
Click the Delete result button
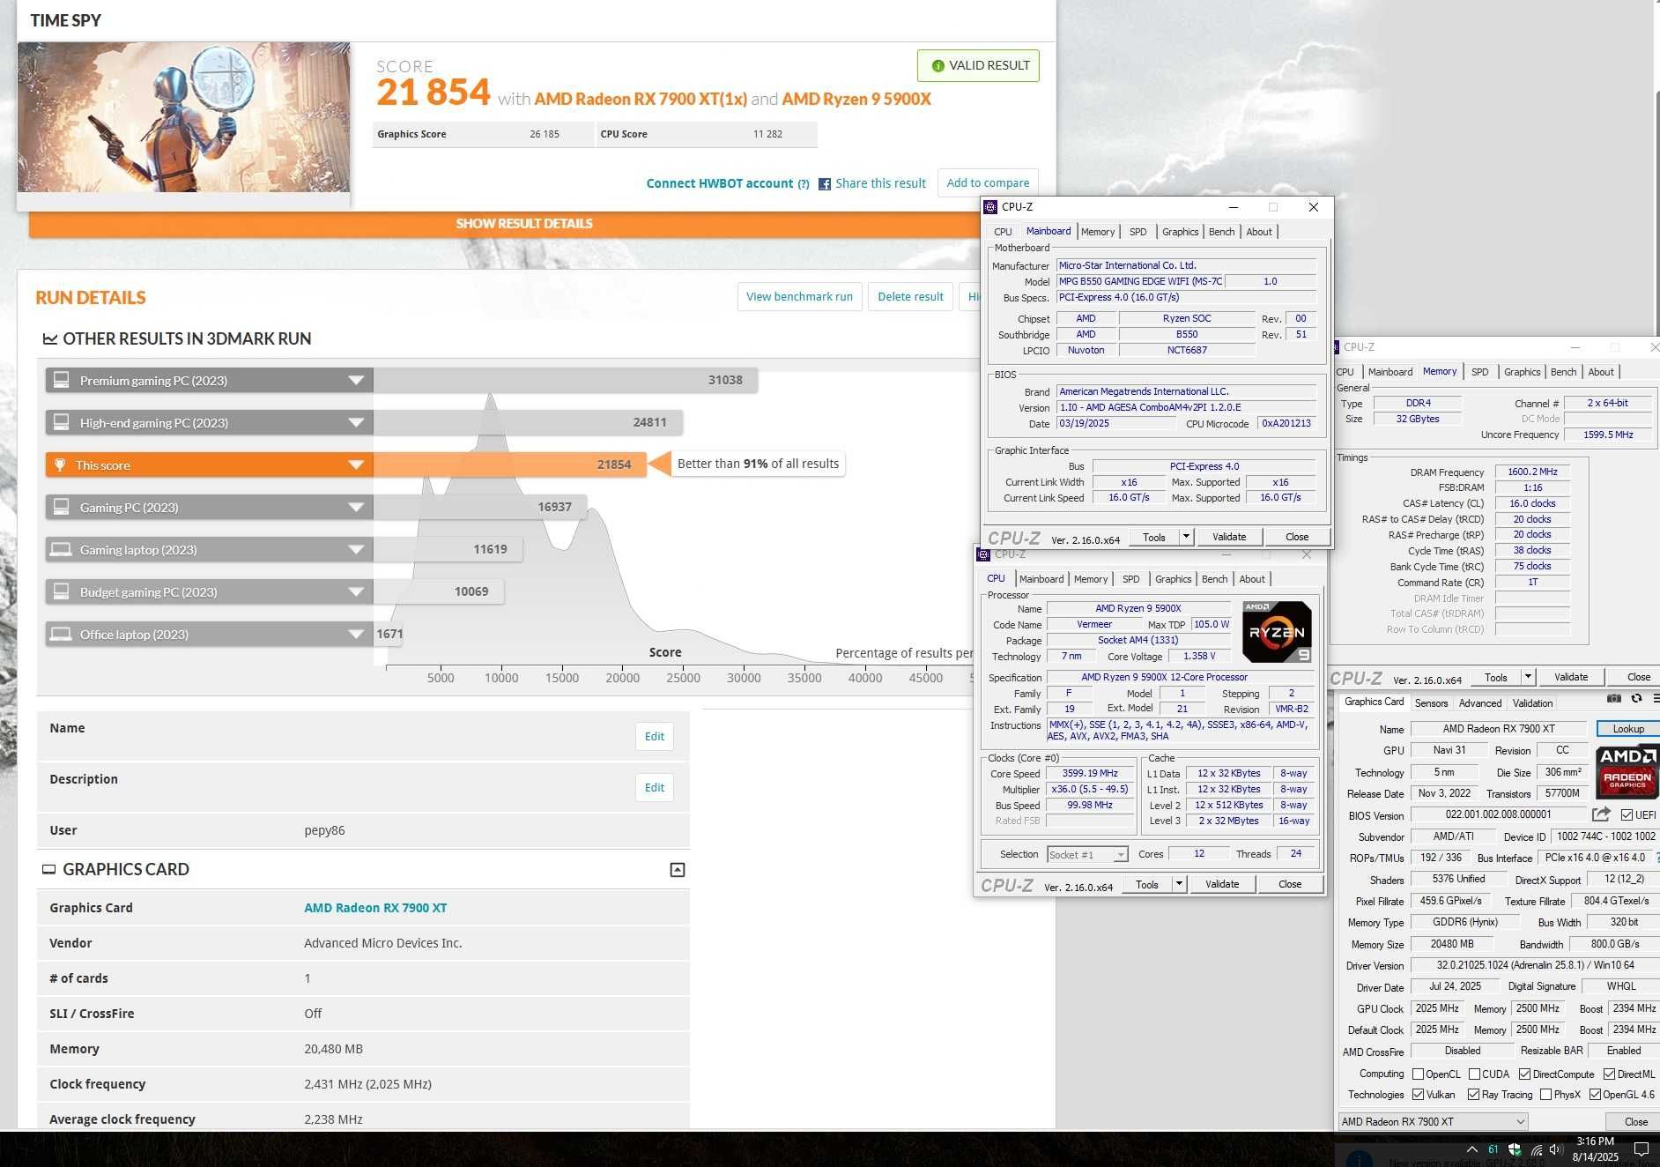[910, 297]
